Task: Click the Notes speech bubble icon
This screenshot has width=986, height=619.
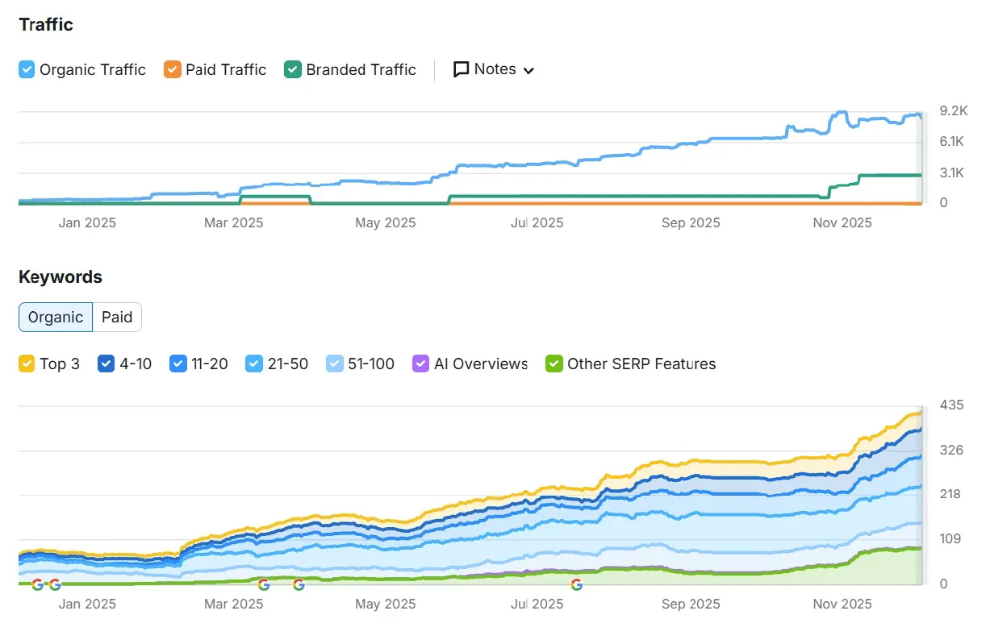Action: 462,69
